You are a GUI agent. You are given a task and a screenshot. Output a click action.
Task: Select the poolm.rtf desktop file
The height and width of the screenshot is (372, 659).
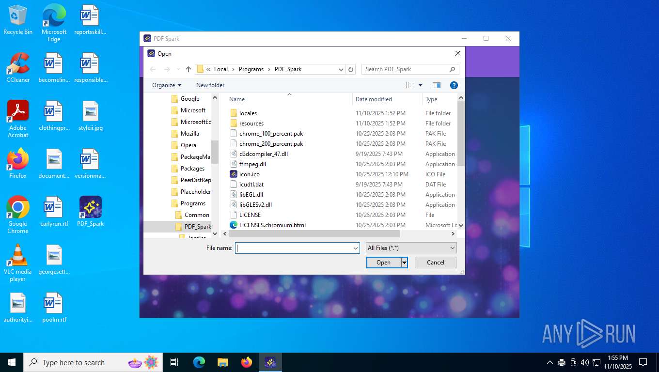click(54, 308)
